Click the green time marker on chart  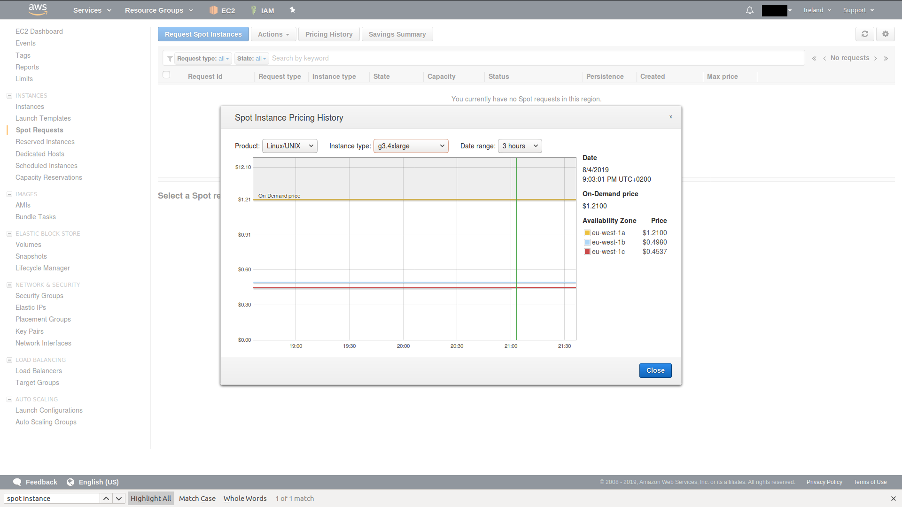pos(516,249)
